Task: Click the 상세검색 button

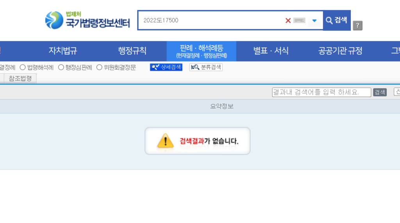Action: tap(166, 67)
